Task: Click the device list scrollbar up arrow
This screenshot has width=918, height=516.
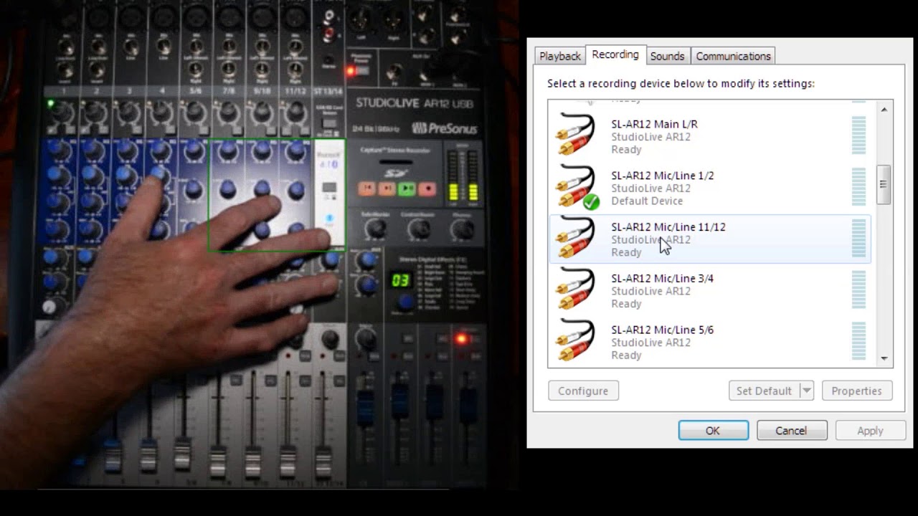Action: pos(884,110)
